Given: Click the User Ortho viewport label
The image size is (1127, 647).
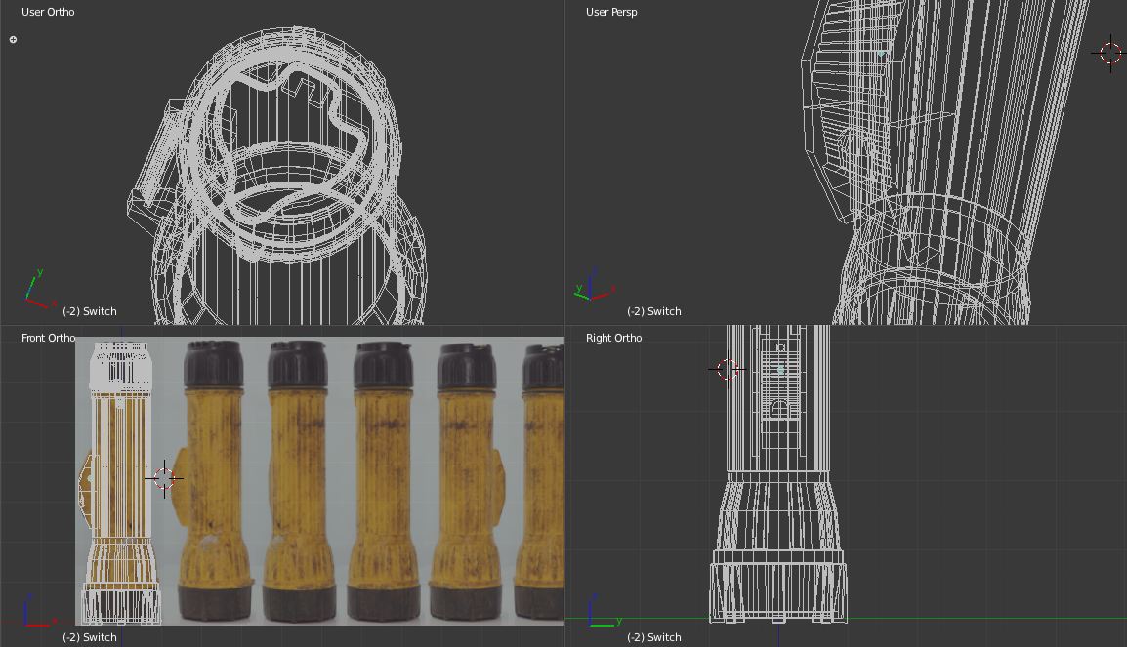Looking at the screenshot, I should point(48,12).
